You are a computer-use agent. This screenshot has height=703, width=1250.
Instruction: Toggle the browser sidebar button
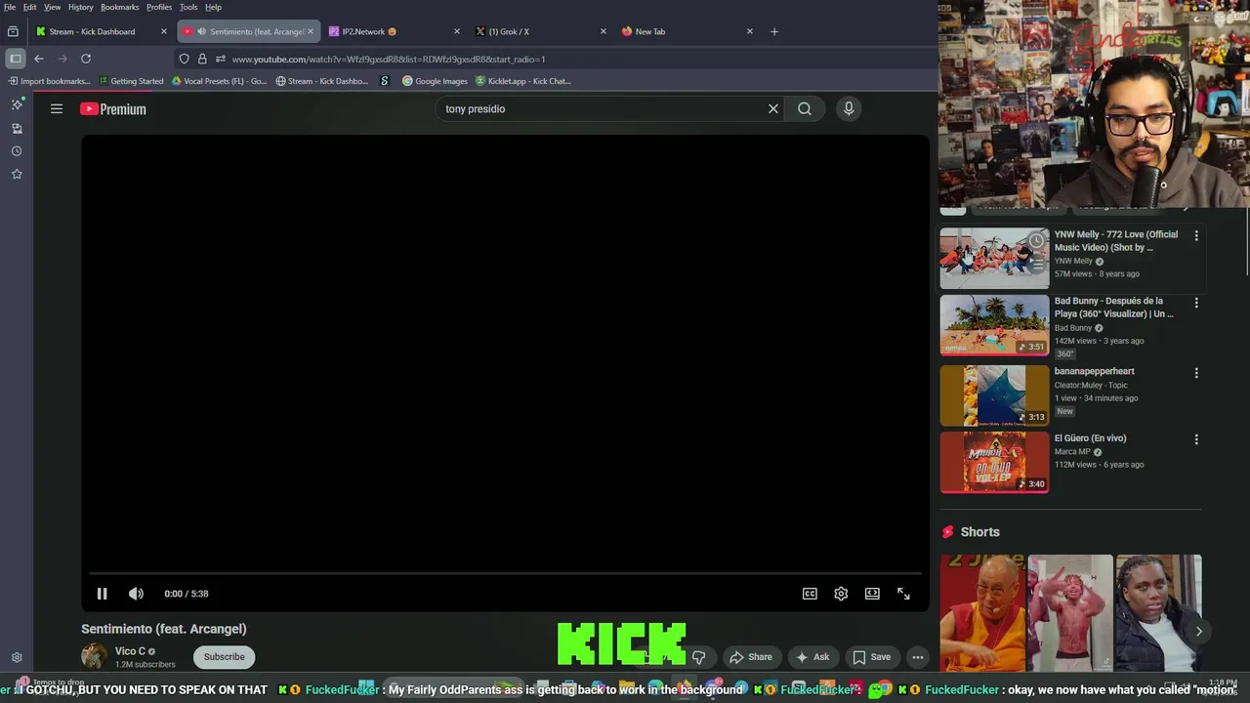click(x=15, y=59)
